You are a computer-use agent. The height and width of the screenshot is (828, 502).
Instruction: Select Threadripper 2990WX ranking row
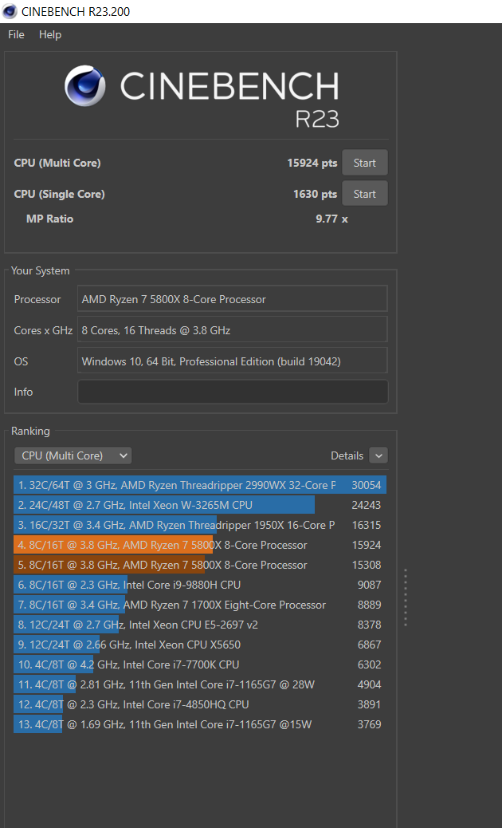pos(200,485)
